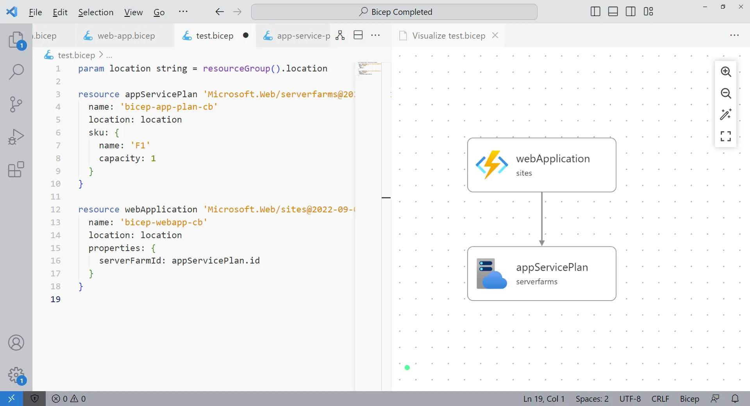The height and width of the screenshot is (406, 750).
Task: Customize layout icon in title bar
Action: [648, 12]
